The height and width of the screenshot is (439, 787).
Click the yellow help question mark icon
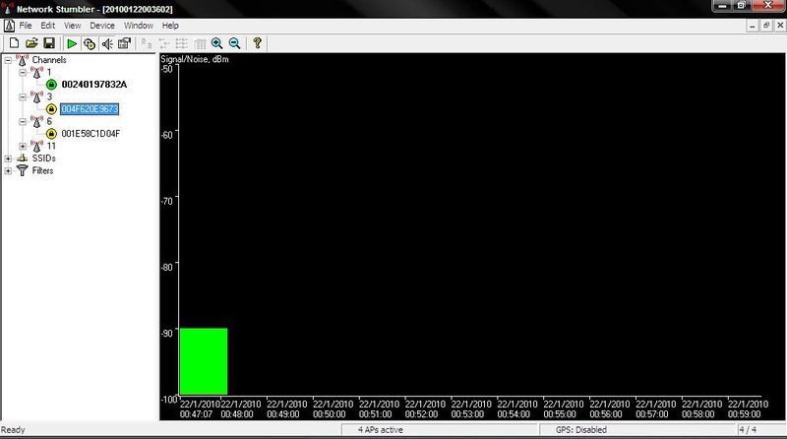[x=257, y=43]
